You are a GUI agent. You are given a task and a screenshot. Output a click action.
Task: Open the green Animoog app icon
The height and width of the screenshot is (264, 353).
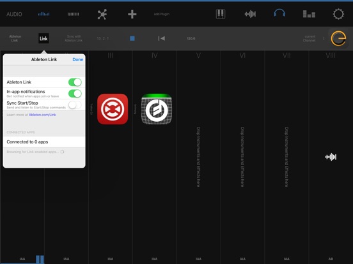[x=157, y=109]
